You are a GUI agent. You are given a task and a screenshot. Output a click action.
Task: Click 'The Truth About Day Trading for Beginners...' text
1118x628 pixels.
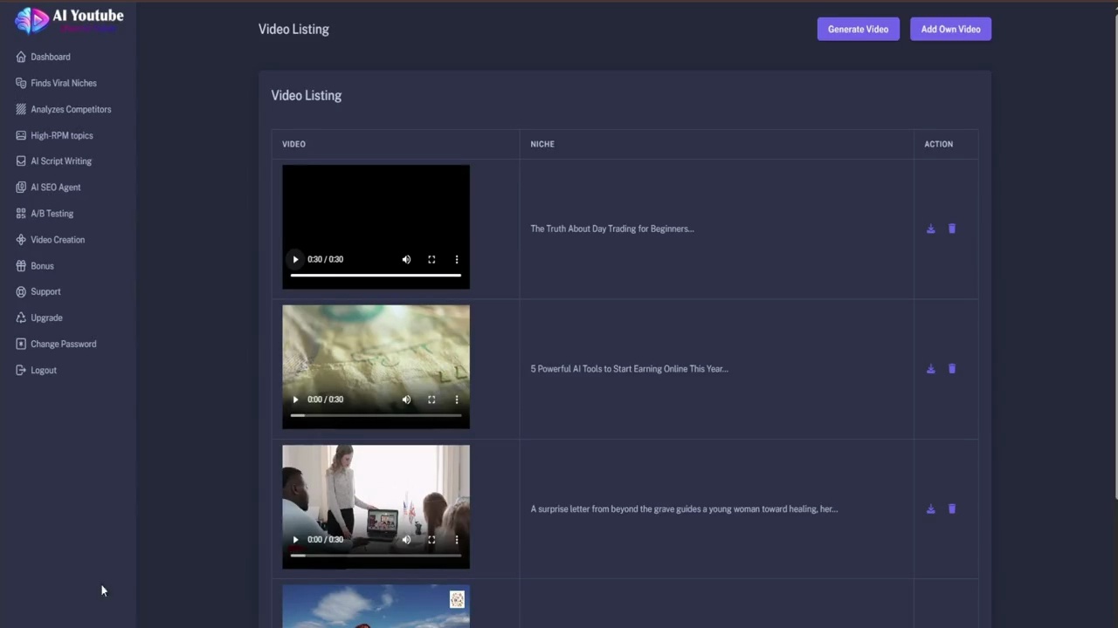612,229
